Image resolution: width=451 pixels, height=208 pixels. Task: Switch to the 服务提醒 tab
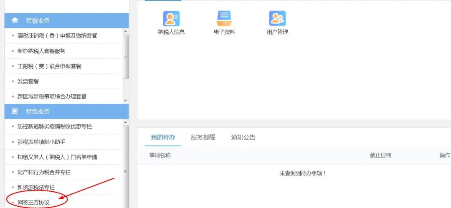coord(203,137)
